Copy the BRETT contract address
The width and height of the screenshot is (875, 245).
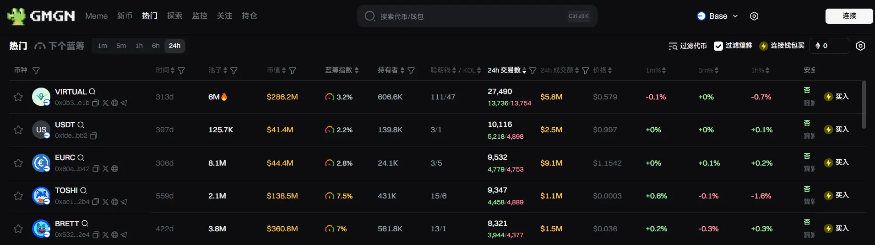tap(96, 235)
